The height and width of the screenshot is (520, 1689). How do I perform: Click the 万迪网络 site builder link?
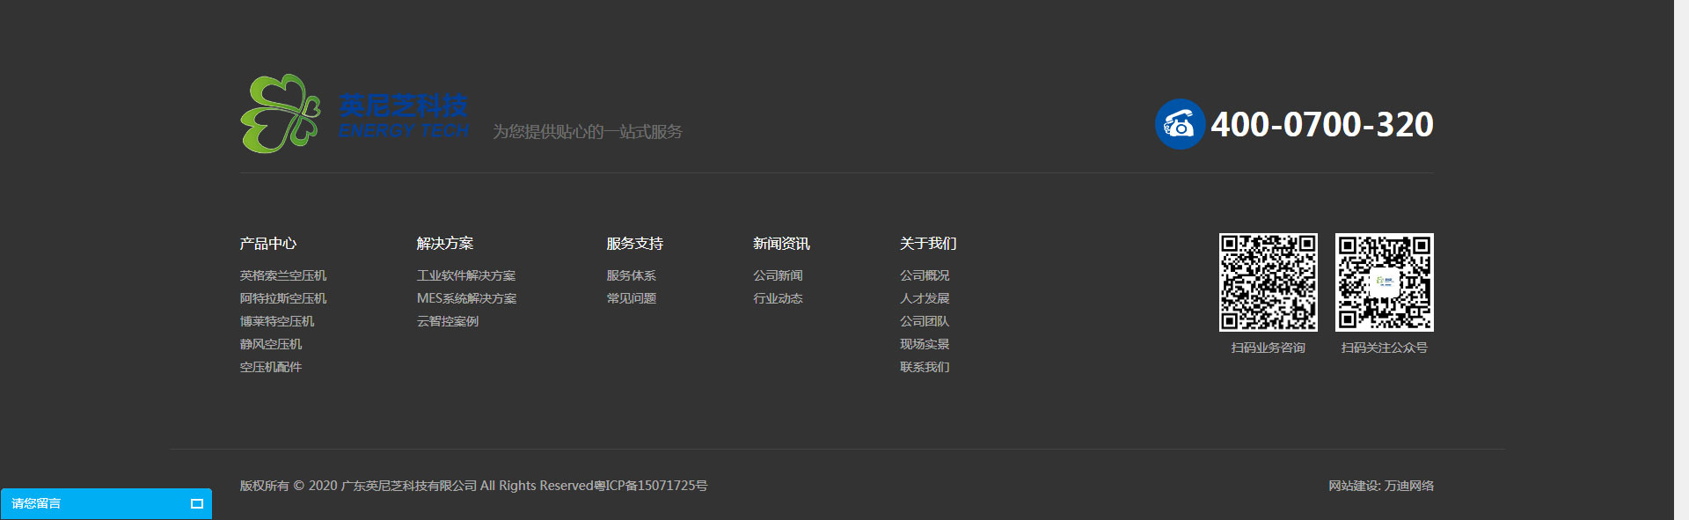click(x=1408, y=486)
